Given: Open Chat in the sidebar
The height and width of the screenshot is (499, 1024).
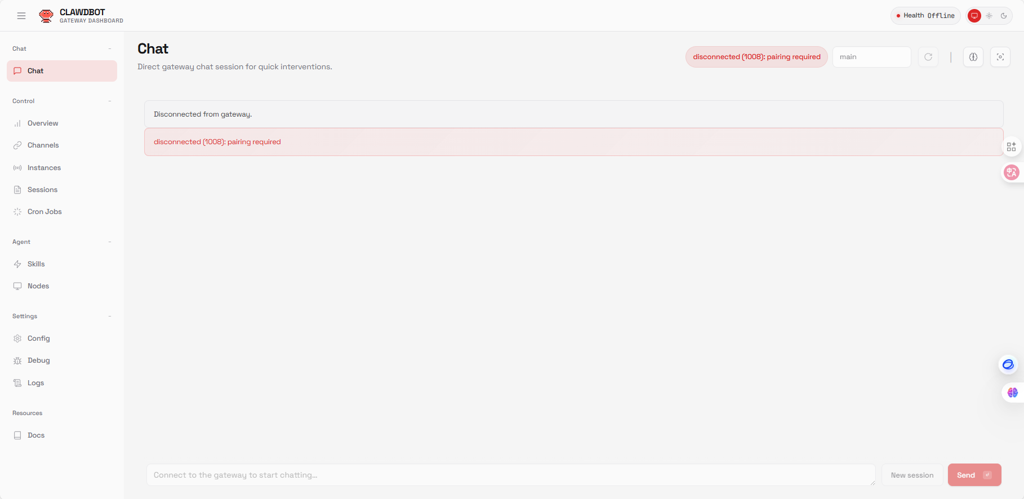Looking at the screenshot, I should click(x=62, y=71).
